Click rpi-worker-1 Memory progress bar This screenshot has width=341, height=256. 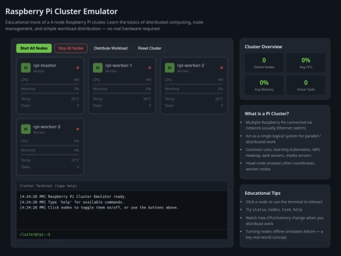tap(122, 94)
